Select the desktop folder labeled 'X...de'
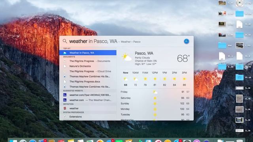 click(x=222, y=67)
